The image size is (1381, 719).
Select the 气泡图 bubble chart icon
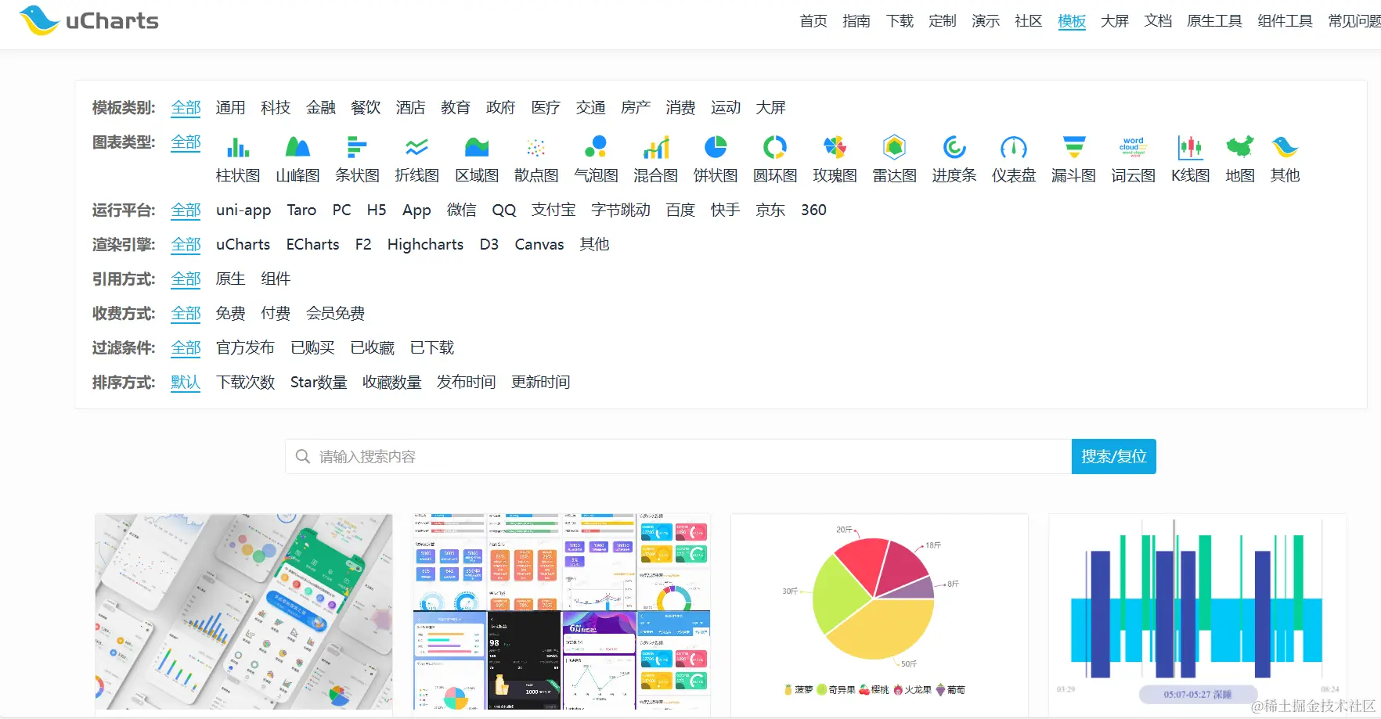pos(596,147)
